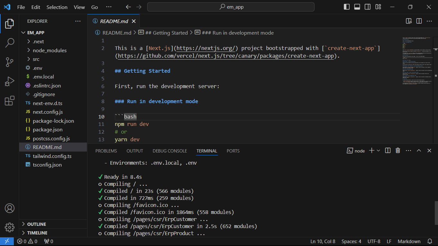Screen dimensions: 438x246
Task: Show errors and warnings count in status bar
Action: pyautogui.click(x=27, y=242)
